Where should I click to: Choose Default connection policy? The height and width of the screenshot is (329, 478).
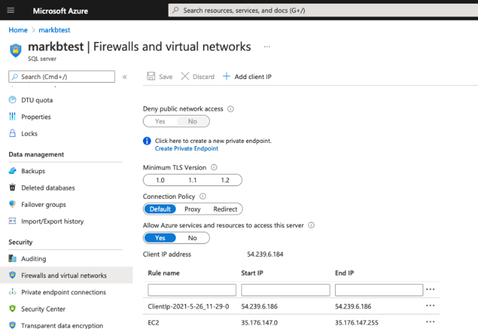(160, 209)
